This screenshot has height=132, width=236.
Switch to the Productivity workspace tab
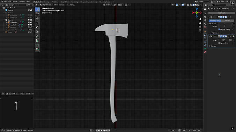(x=37, y=2)
